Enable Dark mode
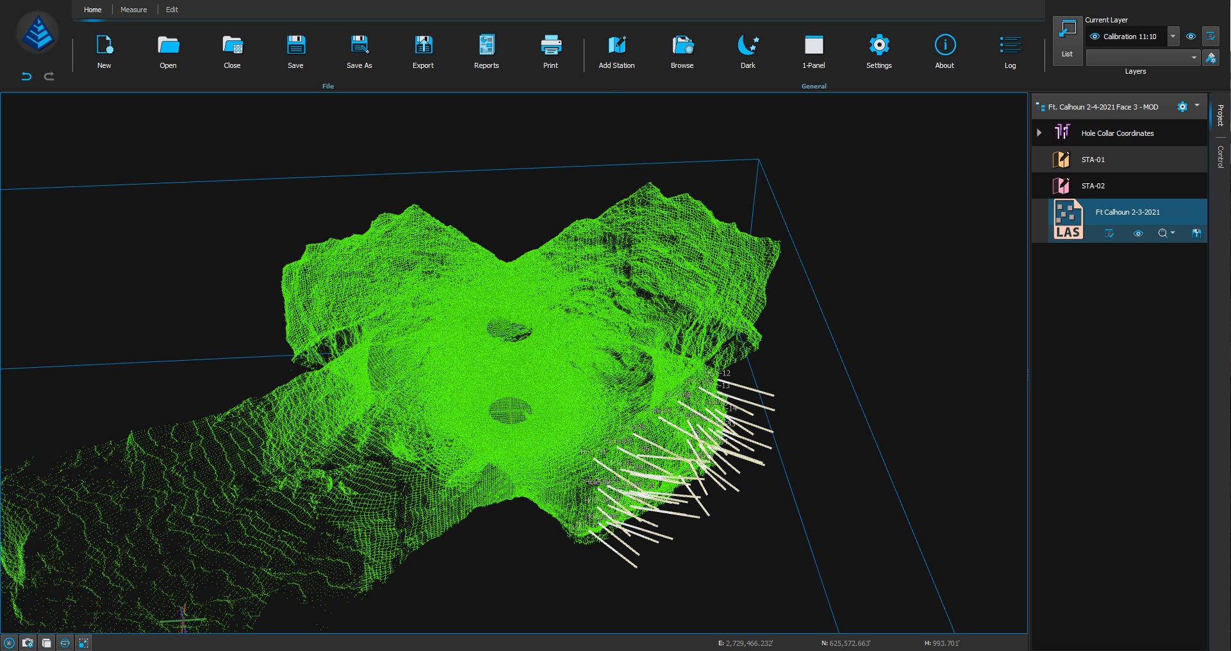This screenshot has width=1231, height=651. [x=747, y=51]
